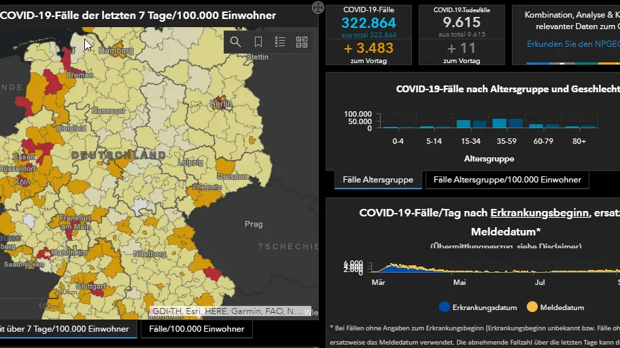Expand the map panel to fullscreen

pyautogui.click(x=318, y=7)
